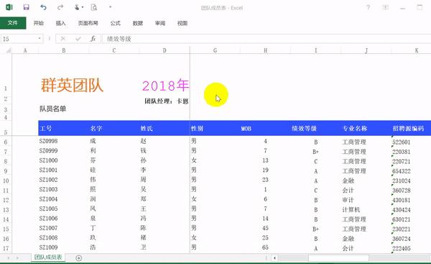Switch to the 页面布局 ribbon tab
This screenshot has width=431, height=264.
pyautogui.click(x=88, y=23)
